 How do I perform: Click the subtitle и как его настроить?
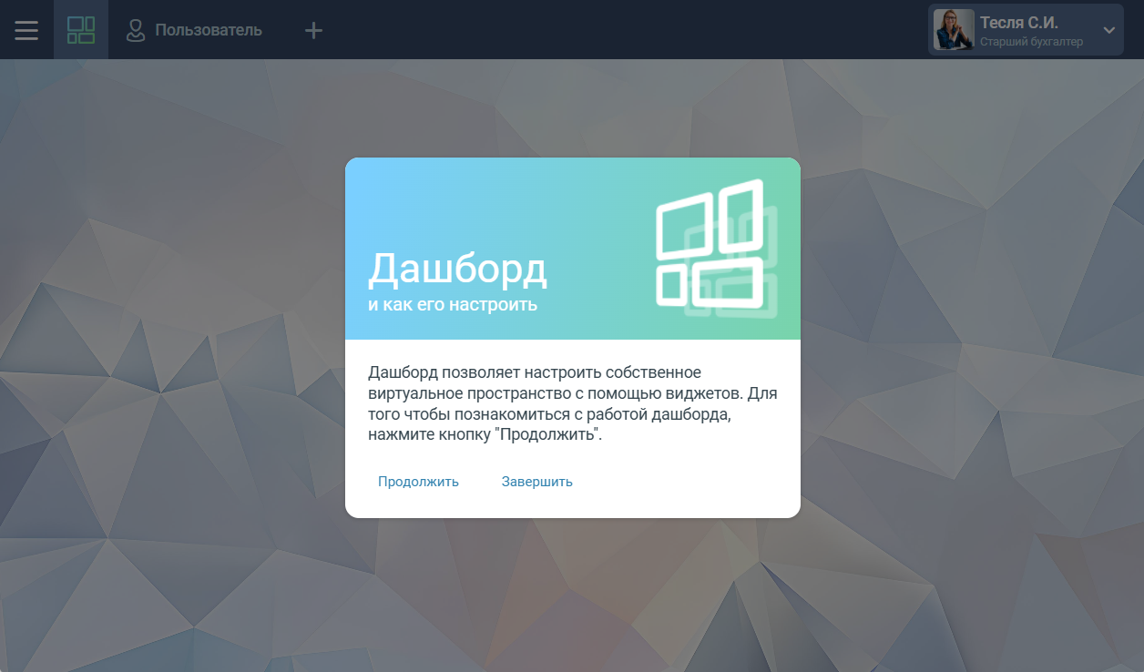pyautogui.click(x=453, y=305)
